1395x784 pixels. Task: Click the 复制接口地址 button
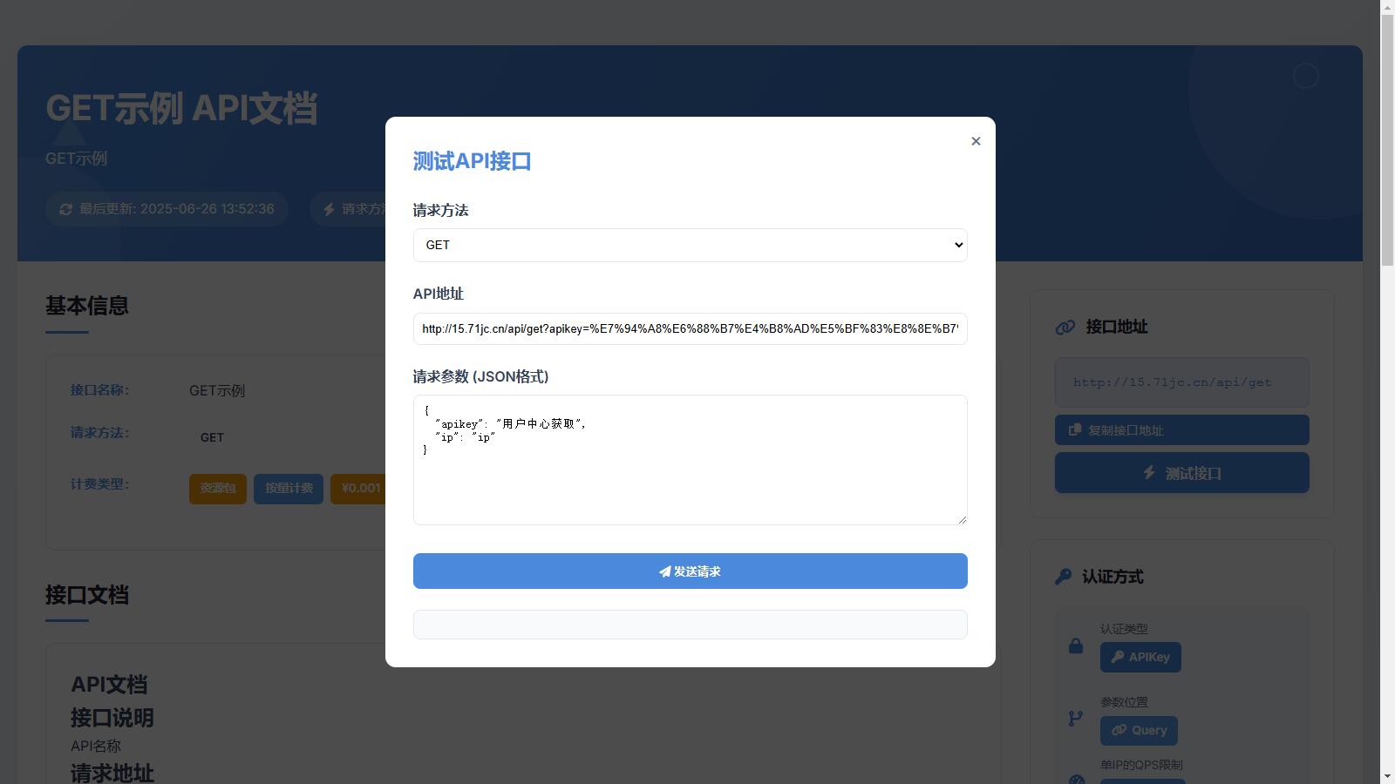(x=1181, y=429)
